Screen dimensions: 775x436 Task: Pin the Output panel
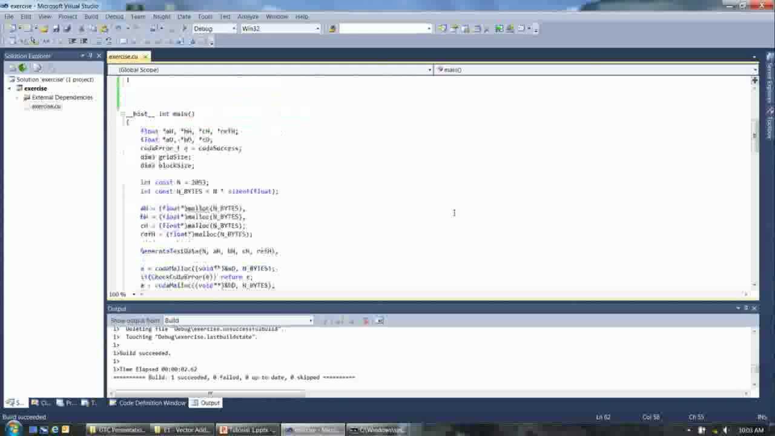coord(746,308)
